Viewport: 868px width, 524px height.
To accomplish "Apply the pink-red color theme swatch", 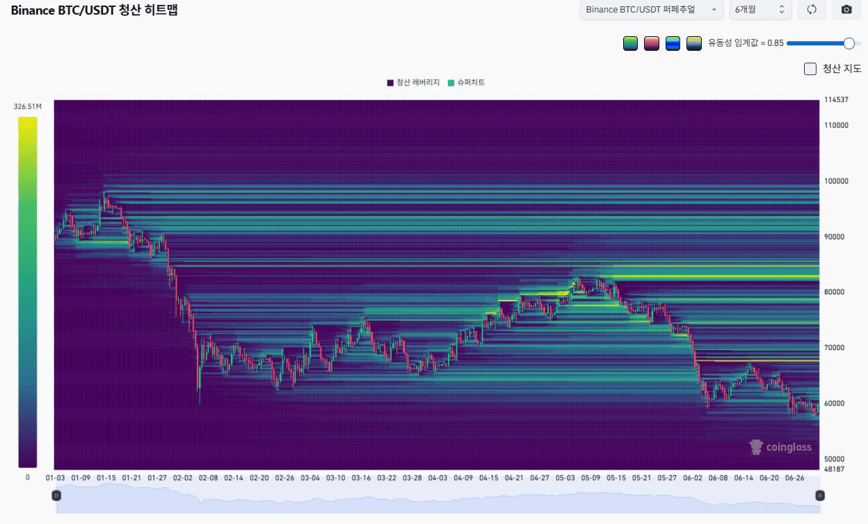I will point(651,43).
